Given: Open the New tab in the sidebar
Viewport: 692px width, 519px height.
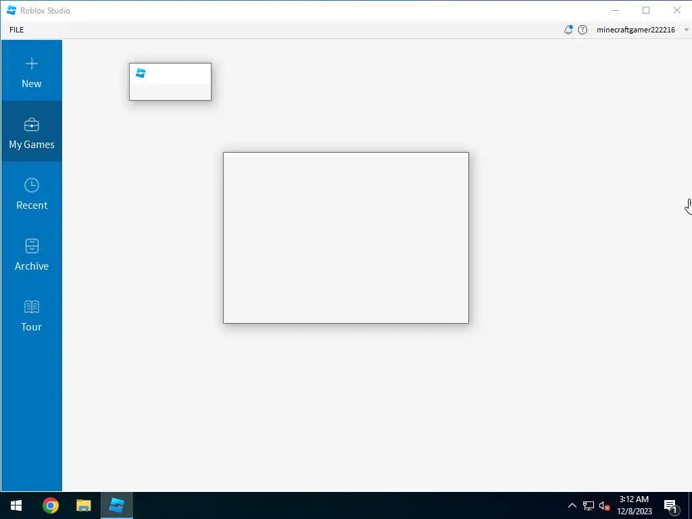Looking at the screenshot, I should coord(32,70).
